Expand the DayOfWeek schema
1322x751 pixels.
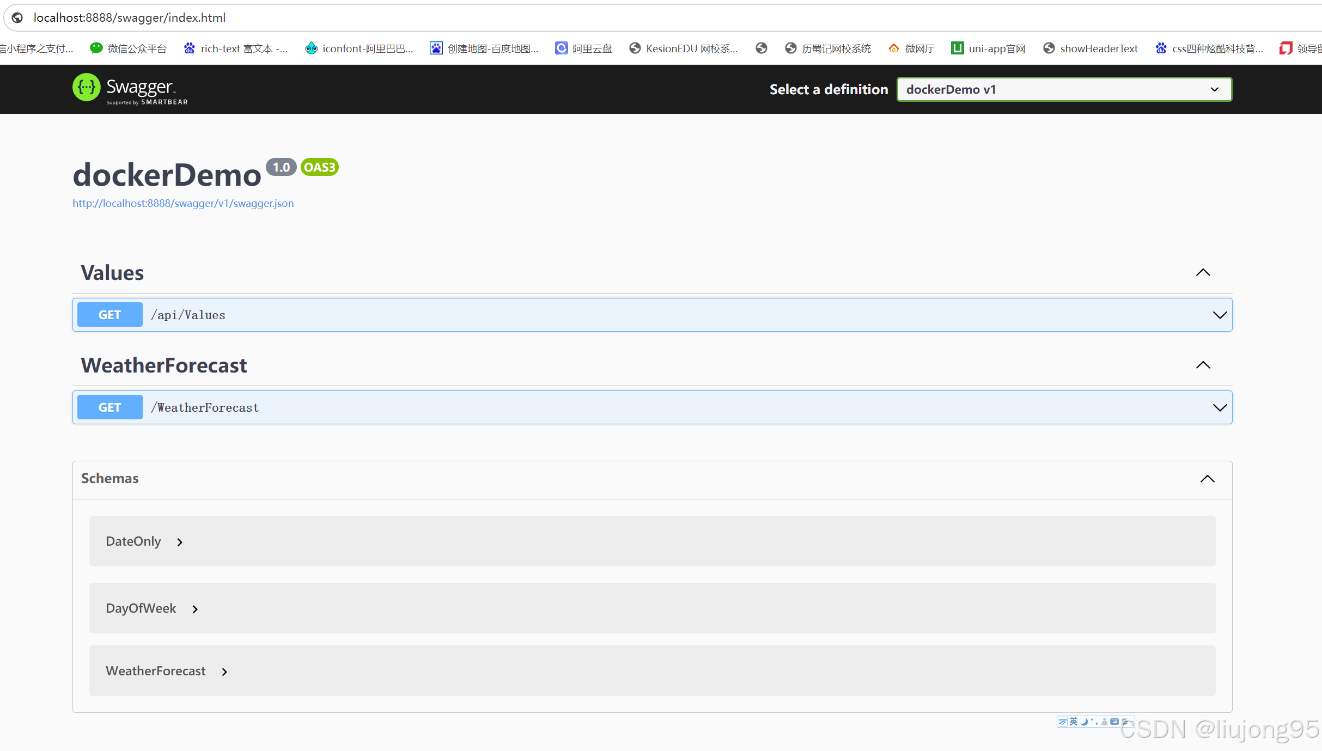pos(195,609)
